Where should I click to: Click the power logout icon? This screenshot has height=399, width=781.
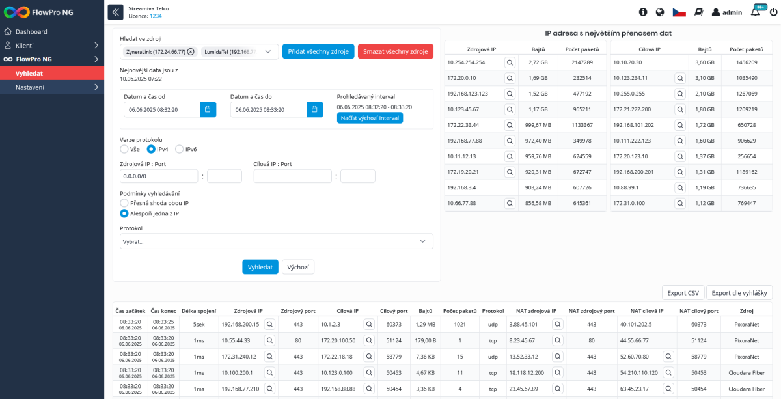click(773, 12)
